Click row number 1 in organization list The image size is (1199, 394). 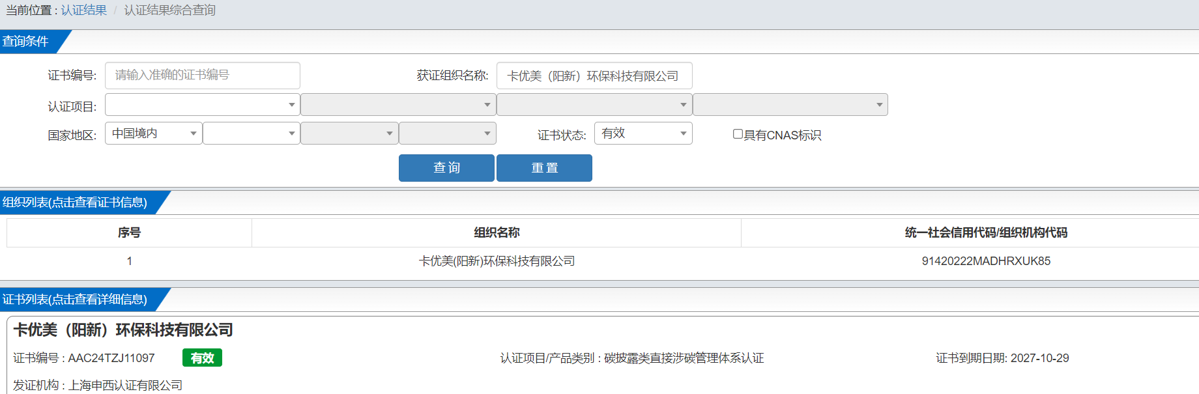point(129,261)
